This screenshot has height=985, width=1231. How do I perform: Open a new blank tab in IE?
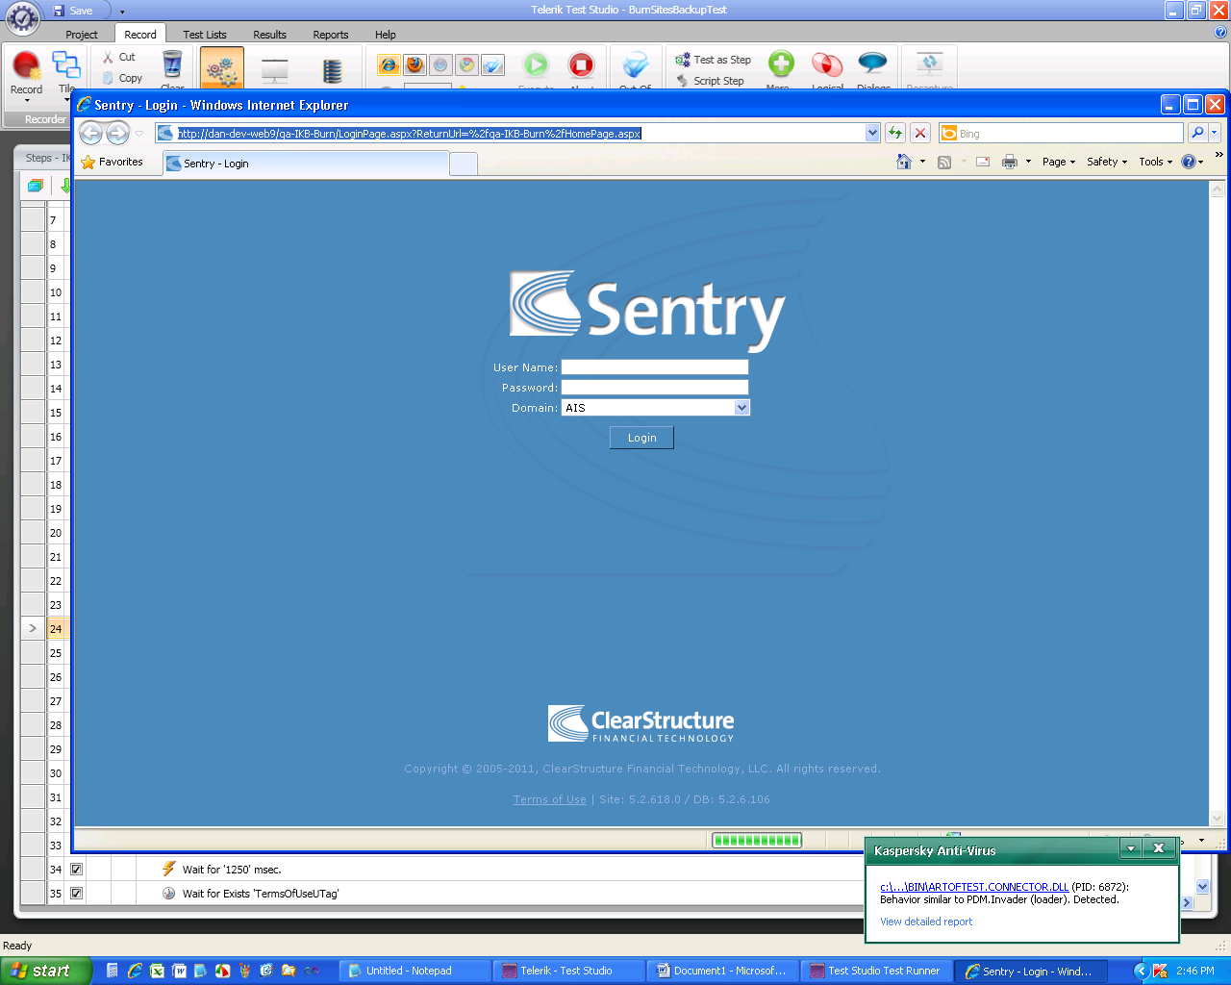pyautogui.click(x=464, y=164)
